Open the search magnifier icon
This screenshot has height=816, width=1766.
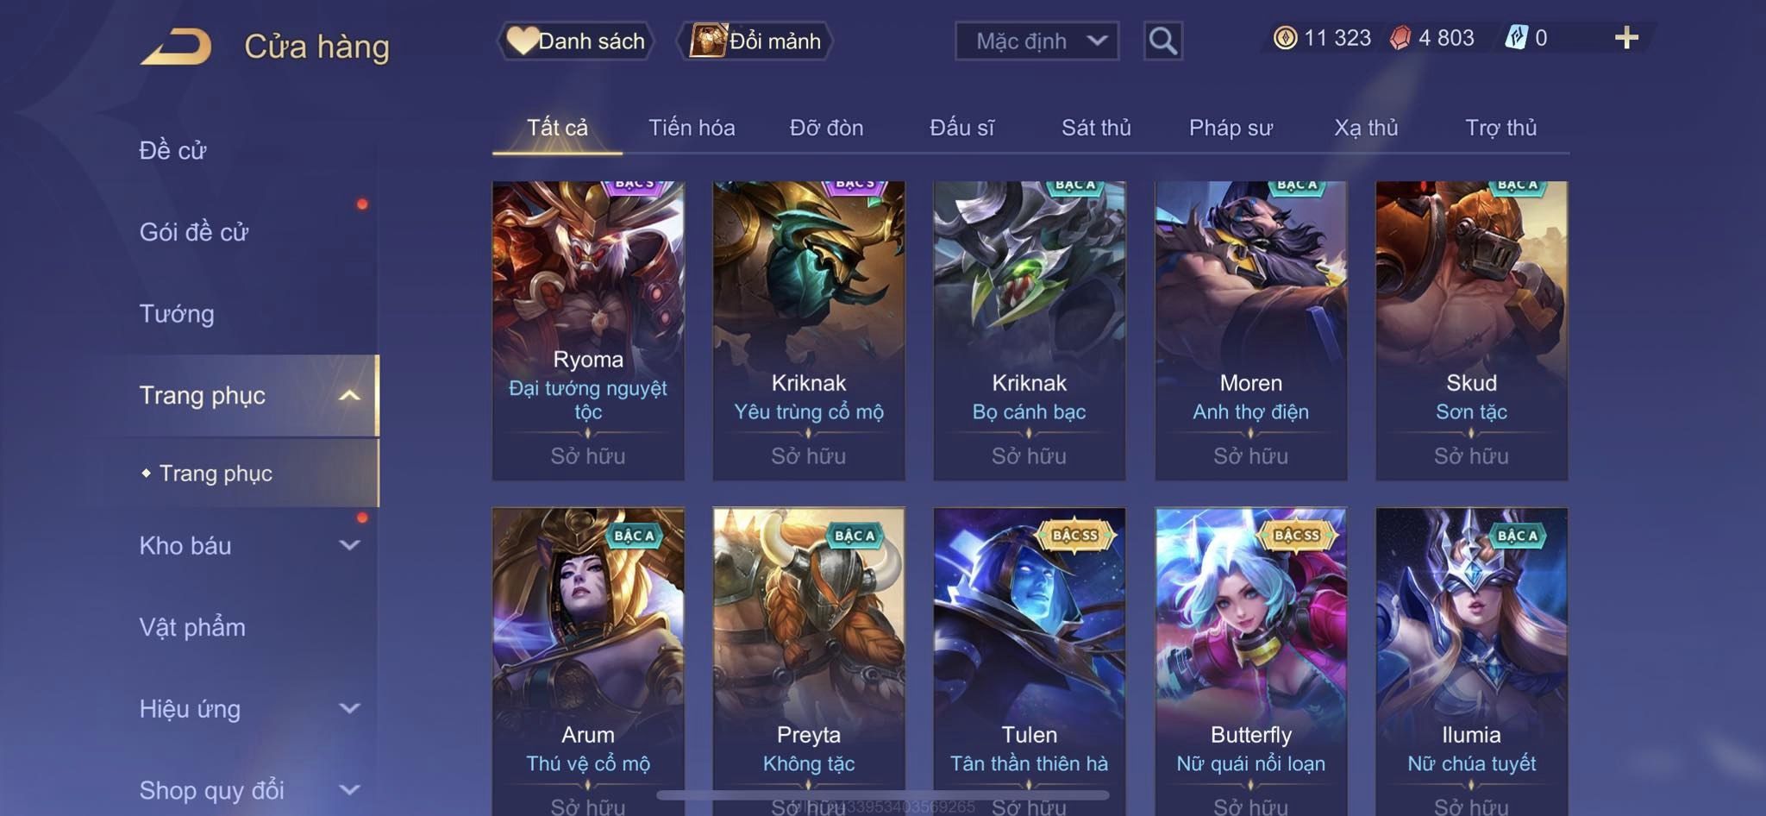(1162, 41)
